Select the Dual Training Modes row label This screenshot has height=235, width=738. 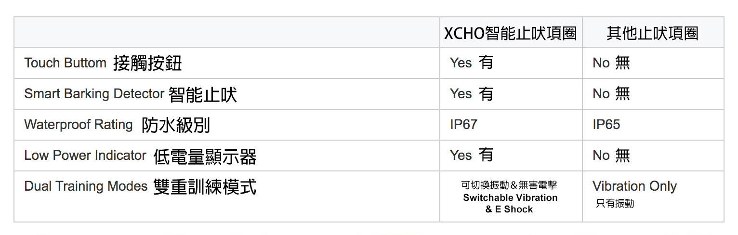tap(140, 186)
